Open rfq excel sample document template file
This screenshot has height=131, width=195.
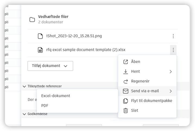coord(86,50)
